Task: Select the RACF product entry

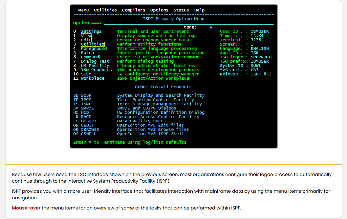Action: 86,117
